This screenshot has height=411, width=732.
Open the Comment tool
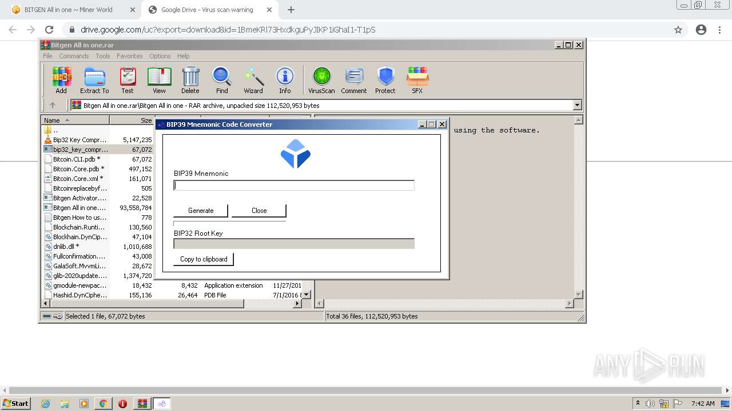tap(354, 80)
